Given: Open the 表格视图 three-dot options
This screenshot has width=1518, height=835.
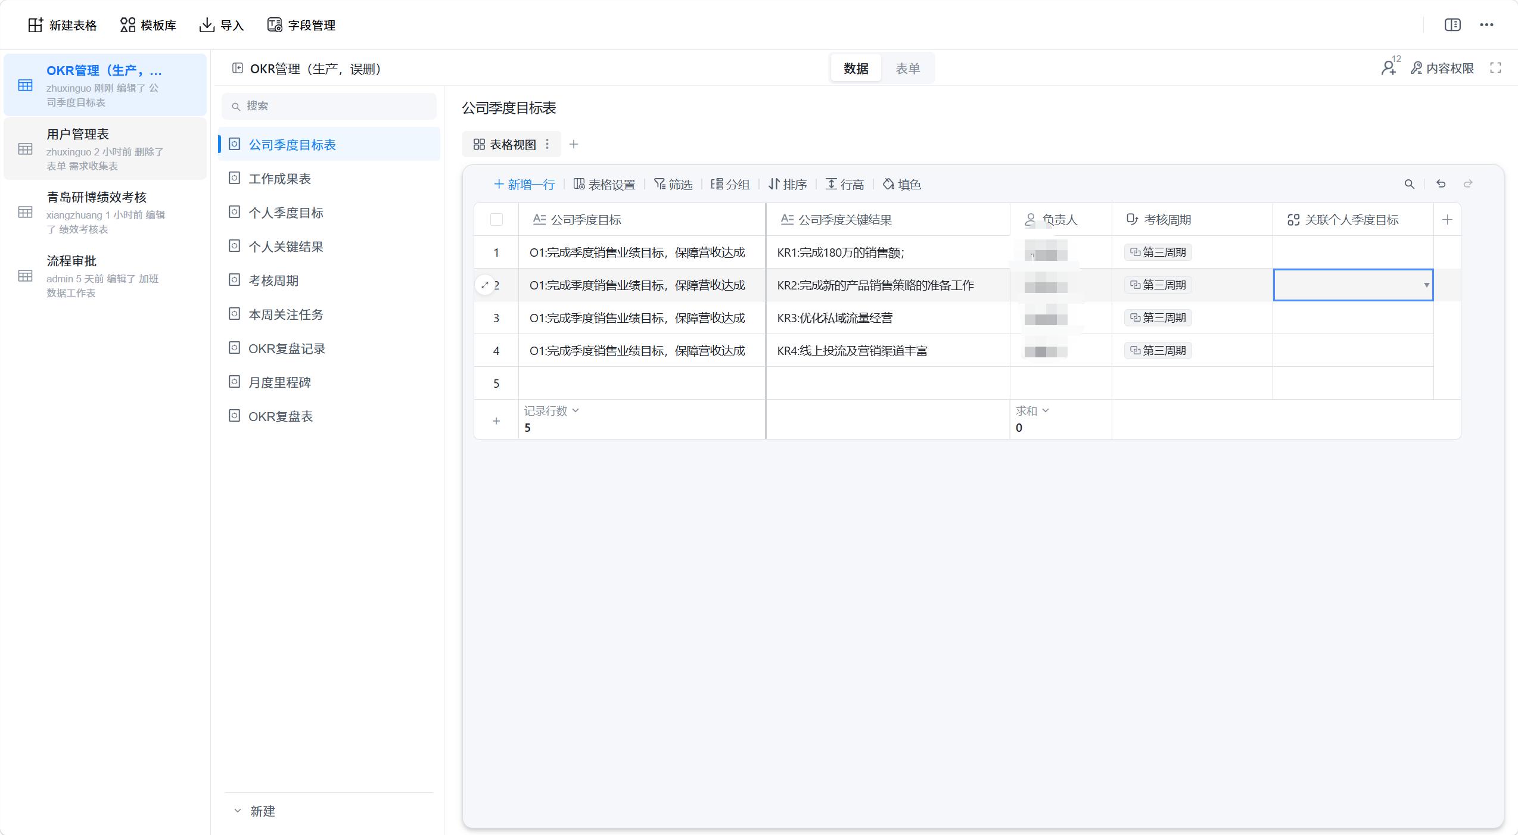Looking at the screenshot, I should click(548, 144).
